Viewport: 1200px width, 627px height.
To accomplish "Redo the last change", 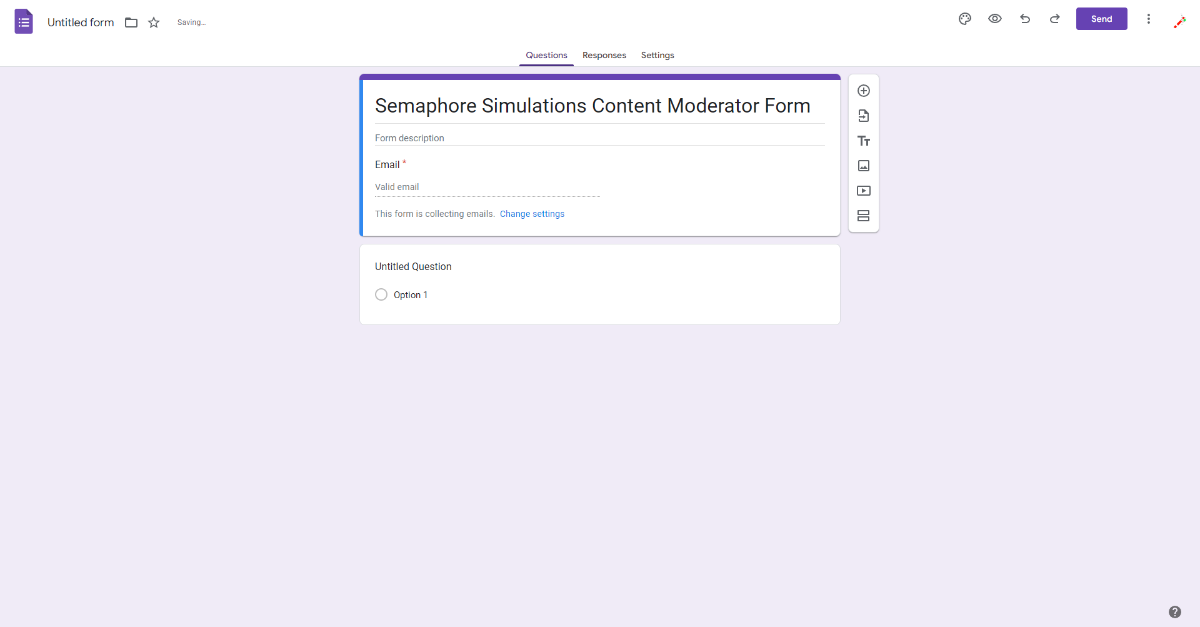I will tap(1055, 19).
